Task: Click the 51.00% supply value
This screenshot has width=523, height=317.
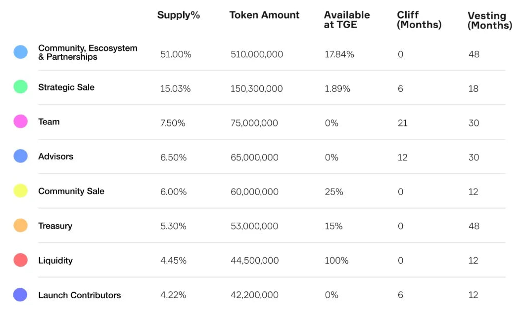Action: (x=176, y=54)
